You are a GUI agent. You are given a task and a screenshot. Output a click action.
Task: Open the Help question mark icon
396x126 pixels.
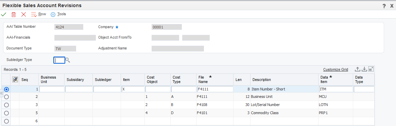click(x=384, y=6)
